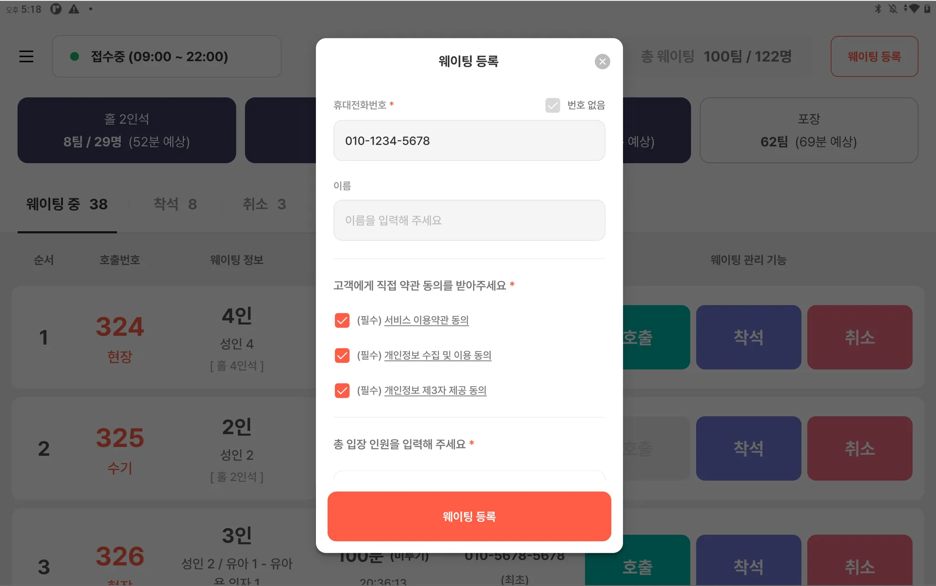Close the 웨이팅 등록 dialog
Viewport: 936px width, 586px height.
(602, 62)
